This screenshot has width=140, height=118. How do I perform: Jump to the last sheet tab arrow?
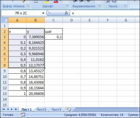click(16, 109)
